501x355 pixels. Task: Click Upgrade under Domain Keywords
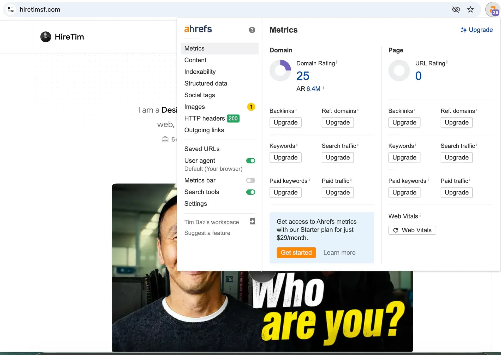click(x=285, y=157)
